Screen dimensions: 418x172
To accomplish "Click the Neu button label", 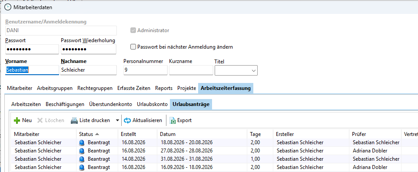I will coord(27,121).
